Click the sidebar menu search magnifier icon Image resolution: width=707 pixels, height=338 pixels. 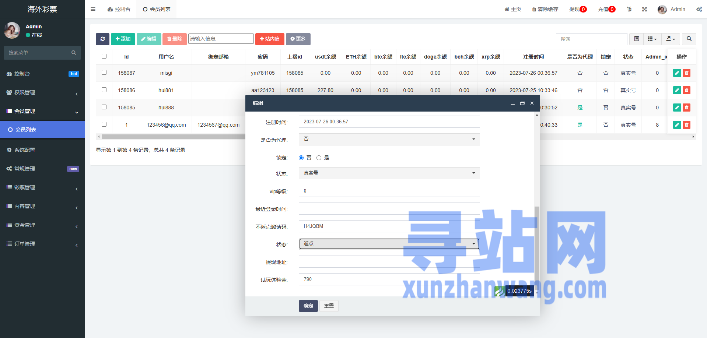point(74,53)
